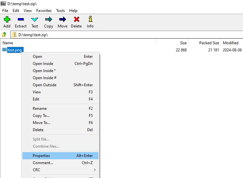The width and height of the screenshot is (243, 178).
Task: Choose Copy To... in context menu
Action: [61, 116]
